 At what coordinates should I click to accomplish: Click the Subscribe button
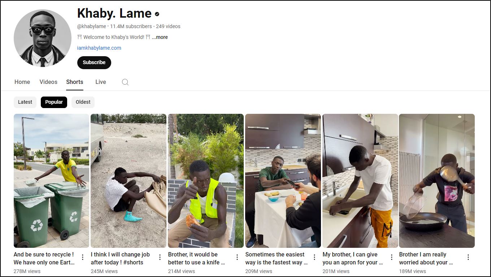[x=94, y=62]
